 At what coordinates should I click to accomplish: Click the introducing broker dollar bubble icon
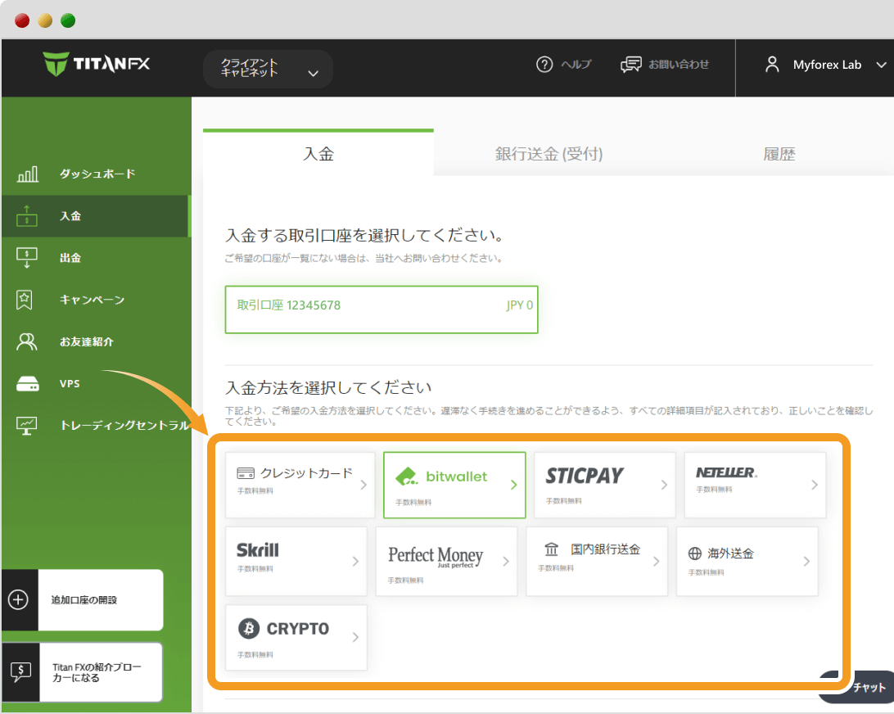(x=20, y=672)
